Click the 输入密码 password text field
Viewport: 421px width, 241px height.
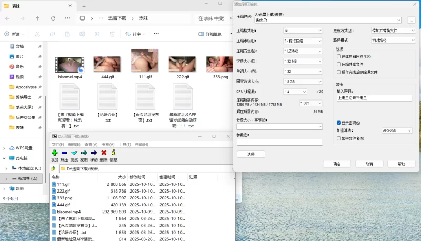tap(374, 97)
